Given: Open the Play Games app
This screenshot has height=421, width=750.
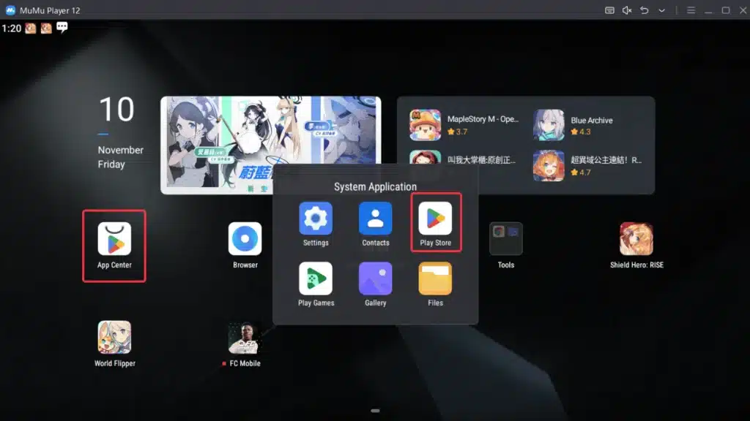Looking at the screenshot, I should 316,278.
